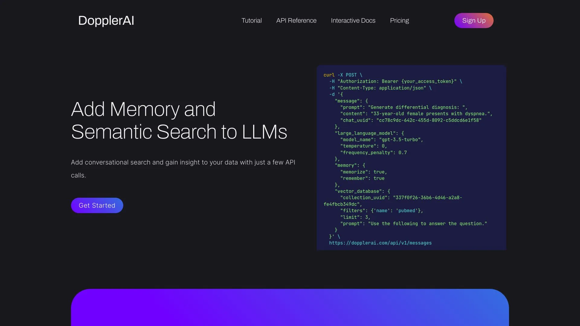Click the API calls description paragraph
This screenshot has width=580, height=326.
(183, 168)
